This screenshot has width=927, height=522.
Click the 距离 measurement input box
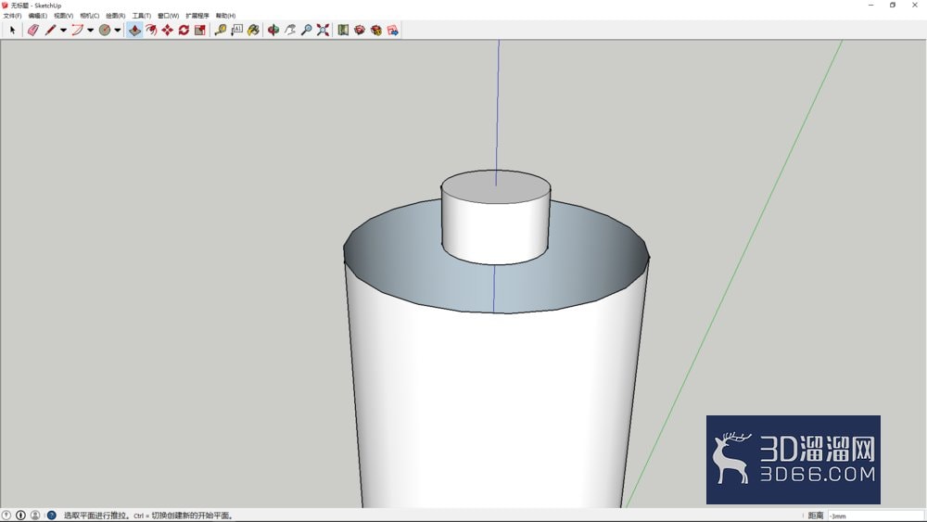pos(876,516)
